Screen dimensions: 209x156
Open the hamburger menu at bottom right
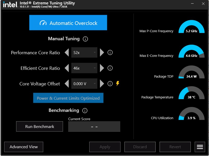point(200,147)
